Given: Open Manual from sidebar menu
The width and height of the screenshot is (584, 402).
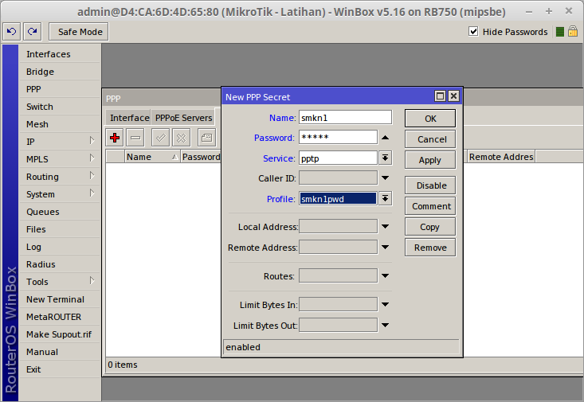Looking at the screenshot, I should pos(60,351).
